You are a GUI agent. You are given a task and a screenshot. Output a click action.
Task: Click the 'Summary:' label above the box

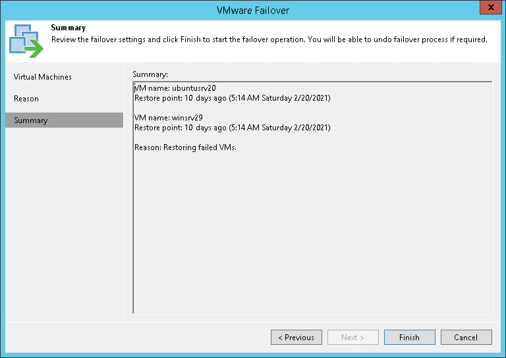pos(150,74)
